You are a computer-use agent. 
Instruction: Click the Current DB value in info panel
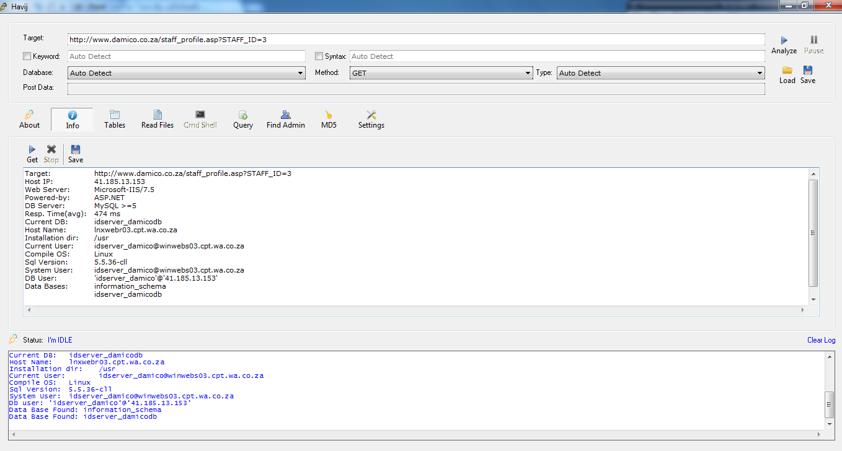[128, 222]
